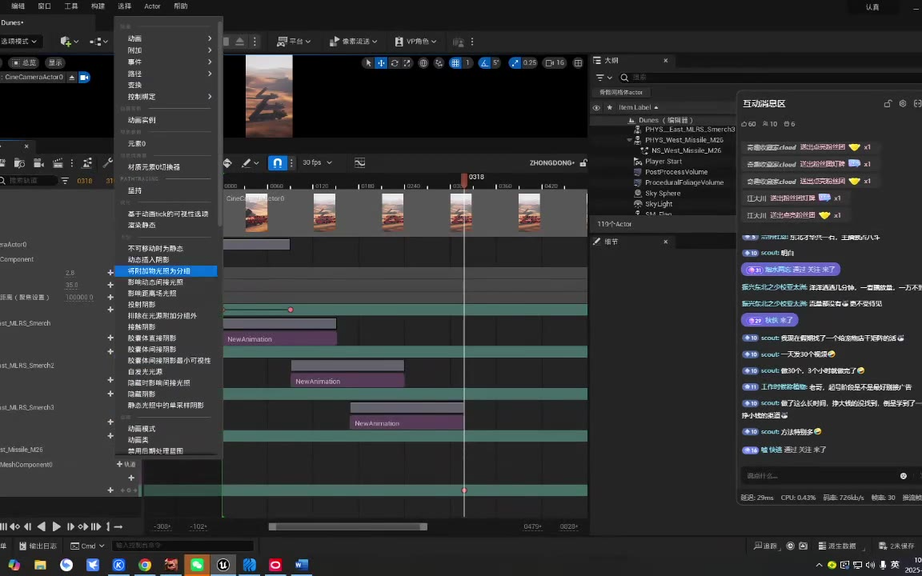Viewport: 922px width, 576px height.
Task: Toggle the sequencer magnet snapping button
Action: coord(277,162)
